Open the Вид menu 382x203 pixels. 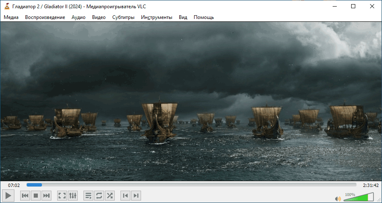(183, 17)
